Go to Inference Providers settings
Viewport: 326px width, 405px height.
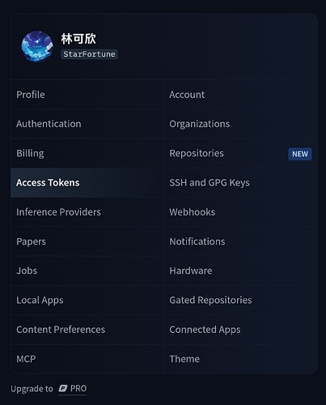(87, 212)
